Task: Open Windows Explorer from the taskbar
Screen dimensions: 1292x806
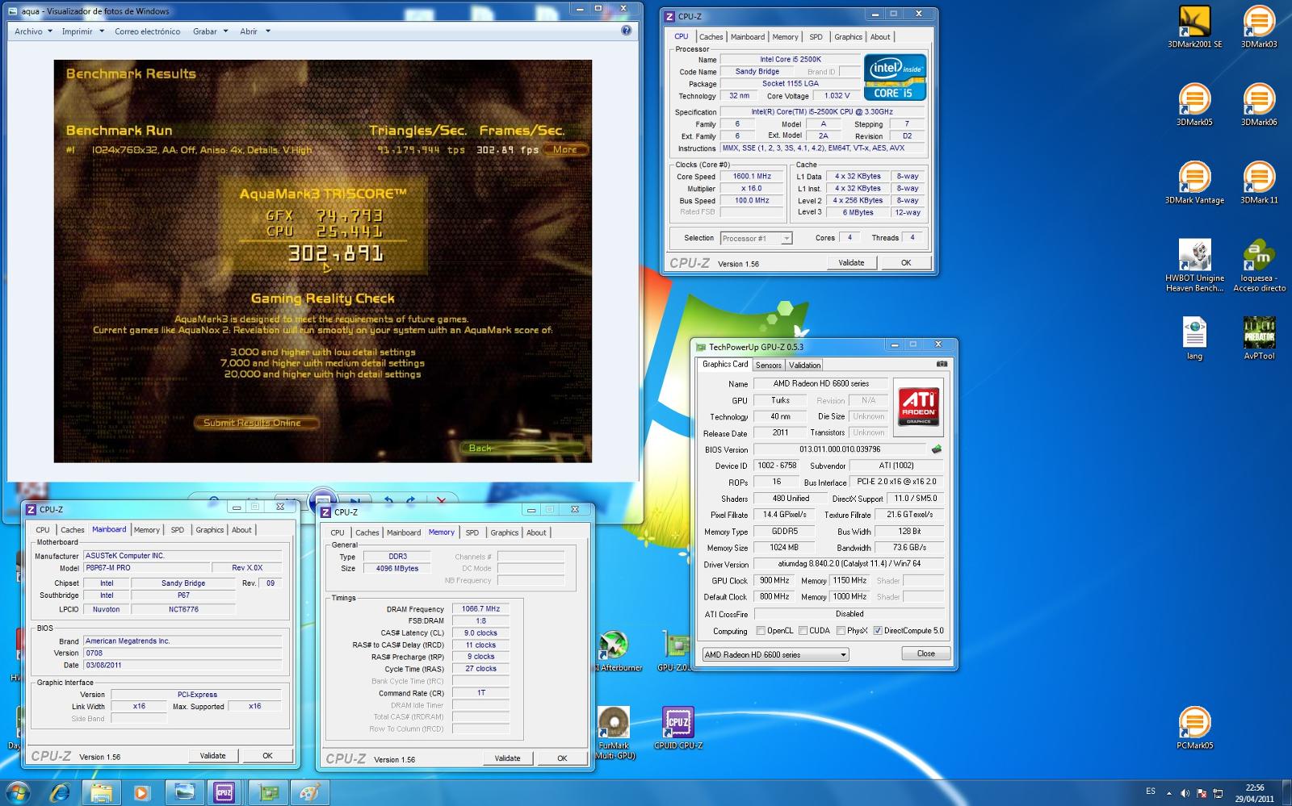Action: (x=101, y=792)
